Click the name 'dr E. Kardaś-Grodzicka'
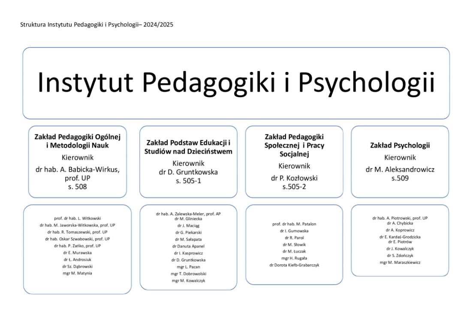Screen dimensions: 473x334 (400, 237)
